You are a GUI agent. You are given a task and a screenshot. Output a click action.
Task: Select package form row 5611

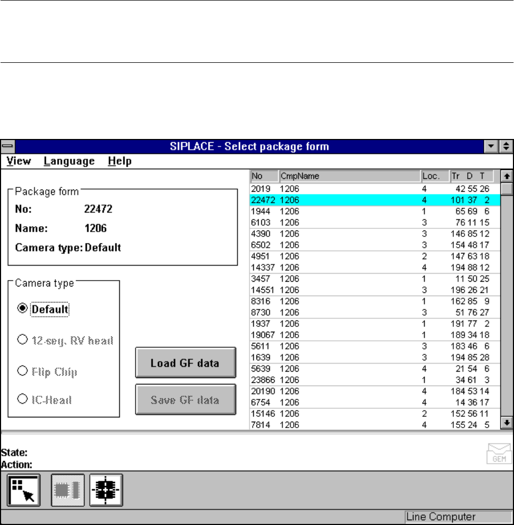[375, 346]
